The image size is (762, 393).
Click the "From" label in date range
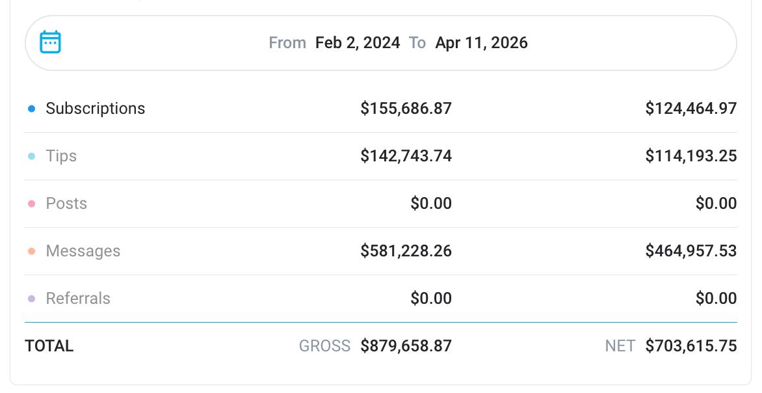(287, 43)
